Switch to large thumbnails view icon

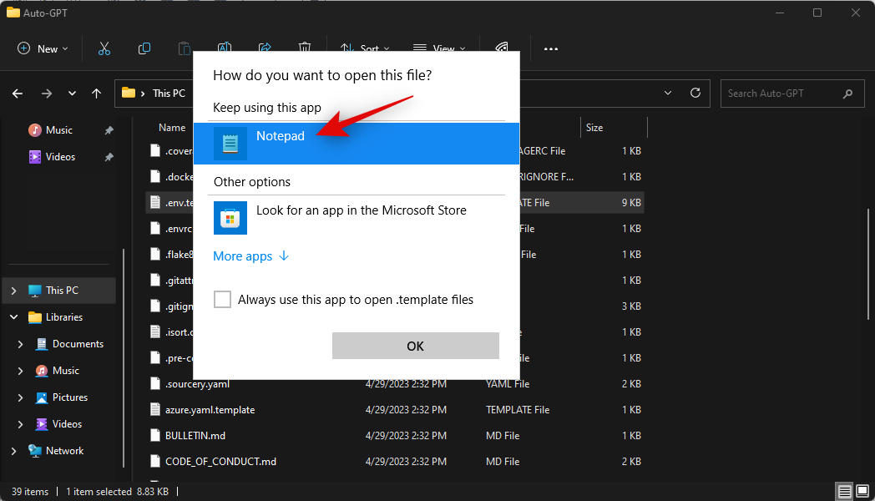862,492
